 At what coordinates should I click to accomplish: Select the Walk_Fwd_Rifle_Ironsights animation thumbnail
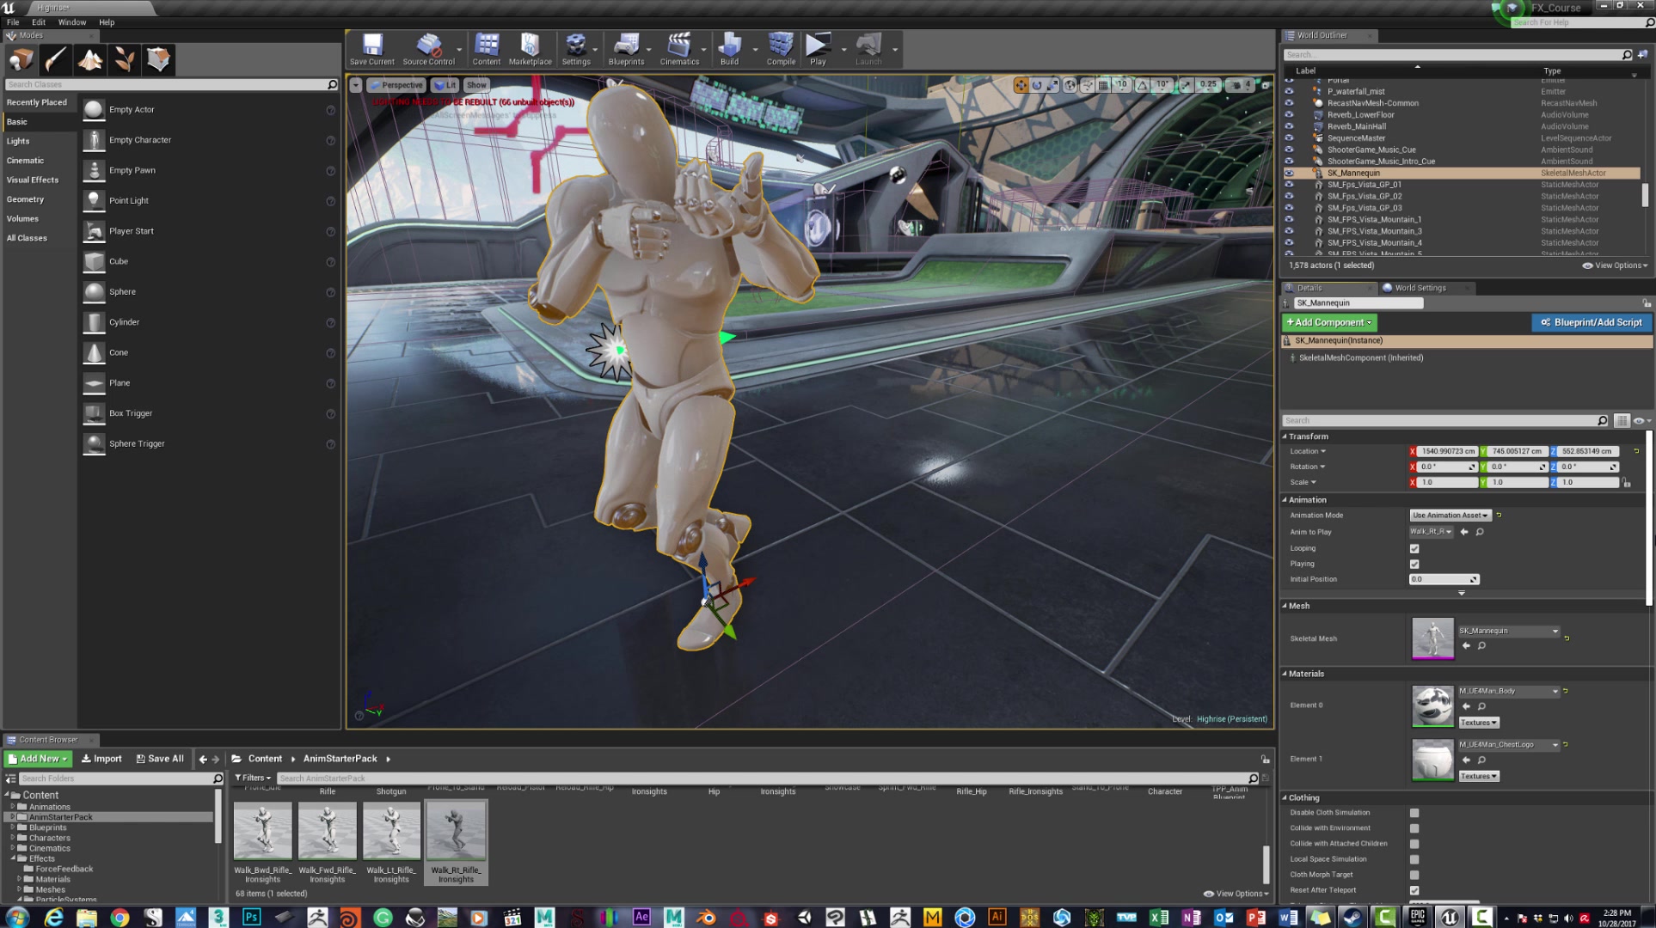point(327,831)
